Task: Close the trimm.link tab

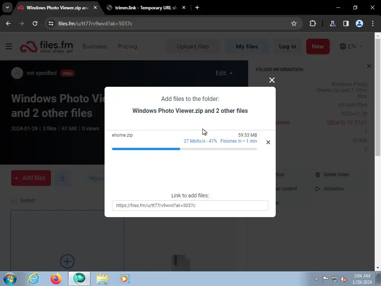Action: pos(184,8)
